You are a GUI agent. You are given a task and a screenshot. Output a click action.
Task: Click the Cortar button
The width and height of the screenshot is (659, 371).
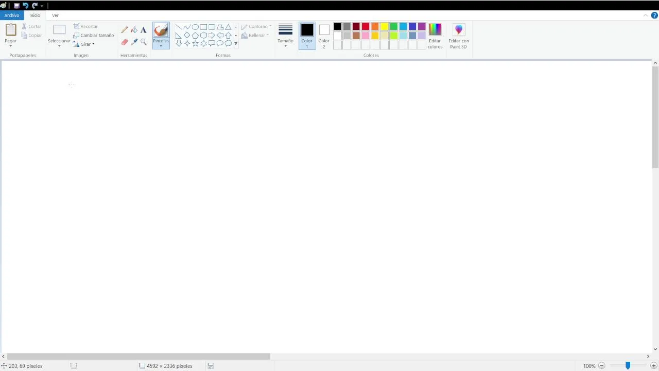[31, 26]
